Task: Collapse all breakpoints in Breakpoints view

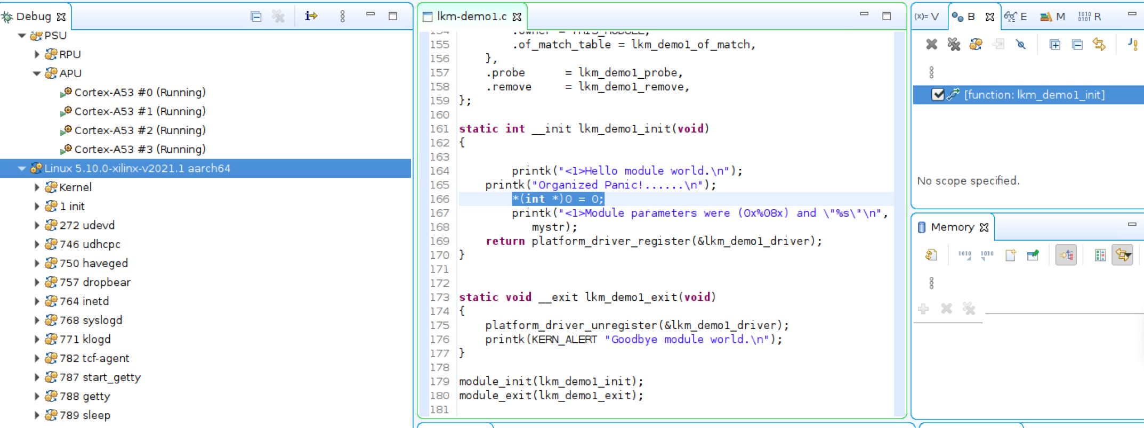Action: (1077, 44)
